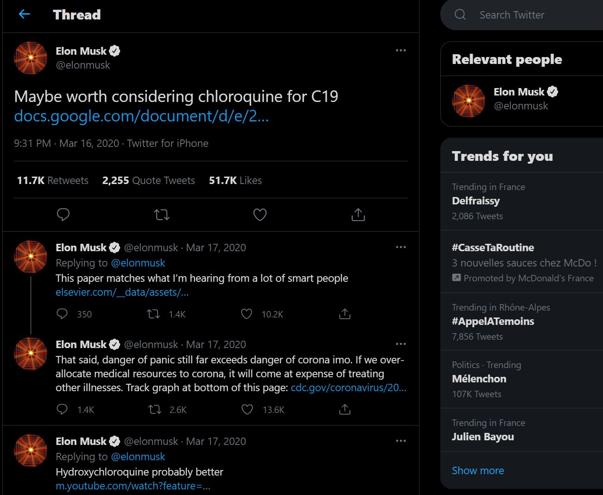This screenshot has height=495, width=603.
Task: Open more options on Hydroxychloroquine reply
Action: pos(401,441)
